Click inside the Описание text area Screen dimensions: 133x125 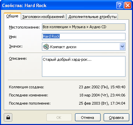click(84, 66)
